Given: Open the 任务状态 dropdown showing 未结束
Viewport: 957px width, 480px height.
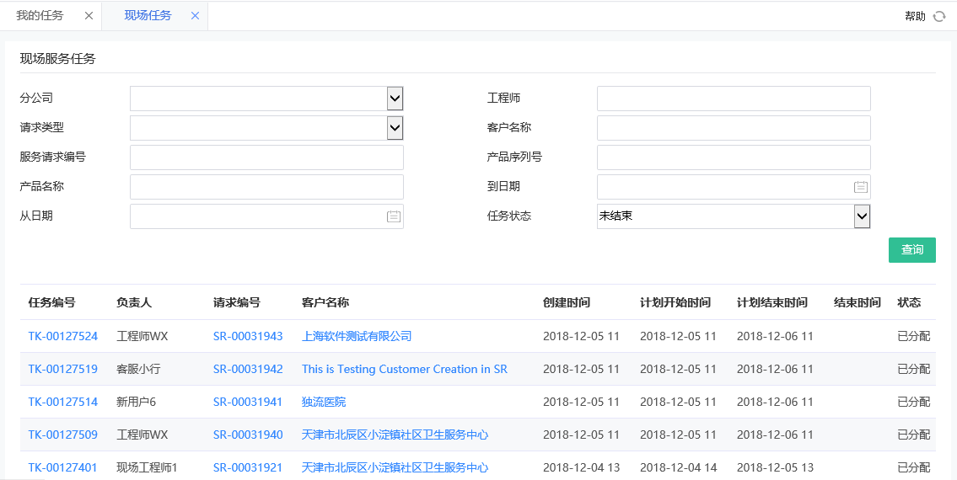Looking at the screenshot, I should pyautogui.click(x=861, y=216).
